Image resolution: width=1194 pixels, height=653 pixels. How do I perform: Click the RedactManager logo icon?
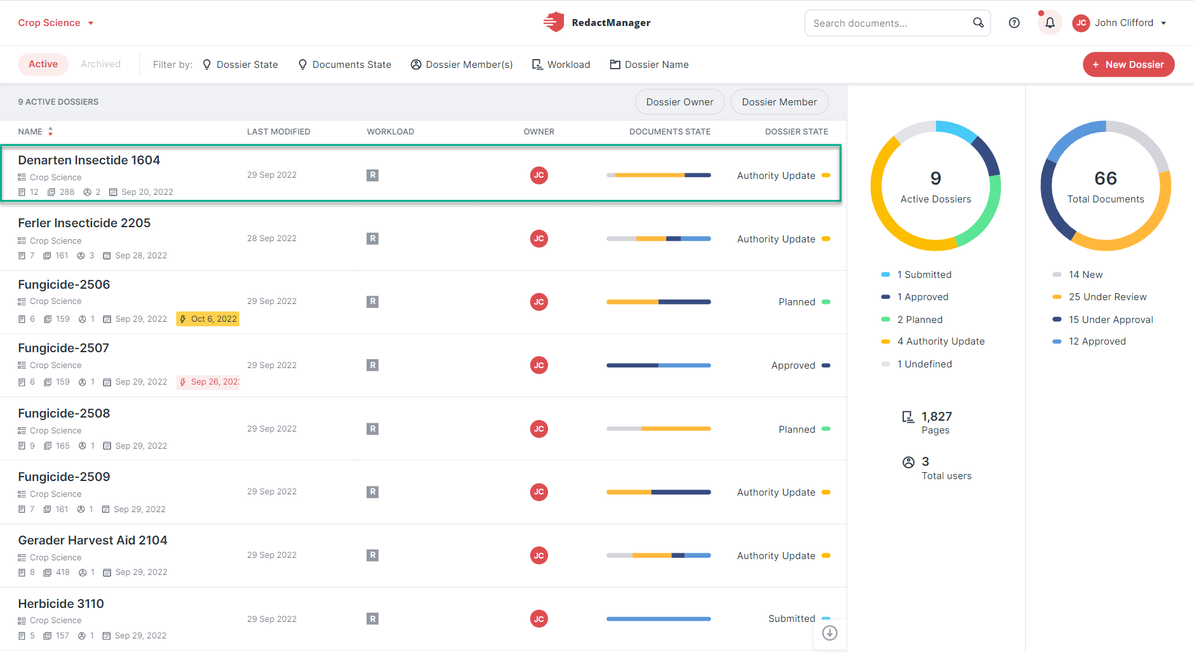pyautogui.click(x=554, y=22)
